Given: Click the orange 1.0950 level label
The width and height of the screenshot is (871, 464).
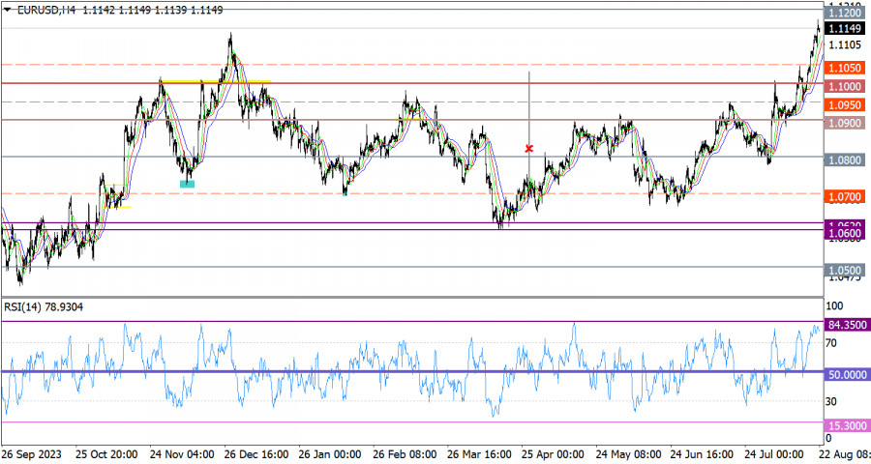Looking at the screenshot, I should click(844, 105).
